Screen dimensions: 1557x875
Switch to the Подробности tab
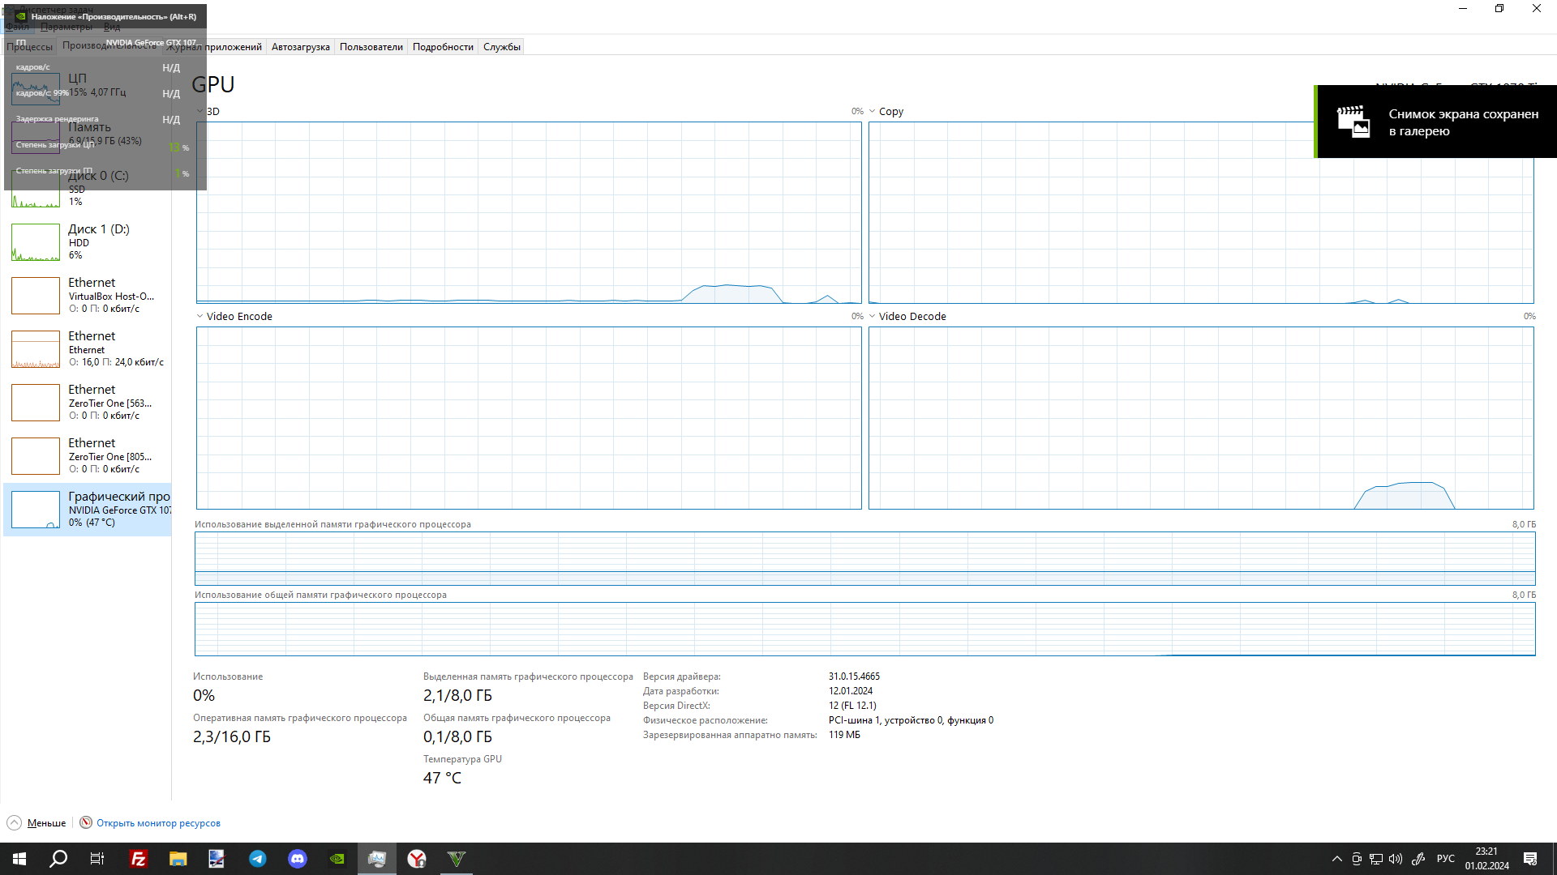[x=443, y=46]
